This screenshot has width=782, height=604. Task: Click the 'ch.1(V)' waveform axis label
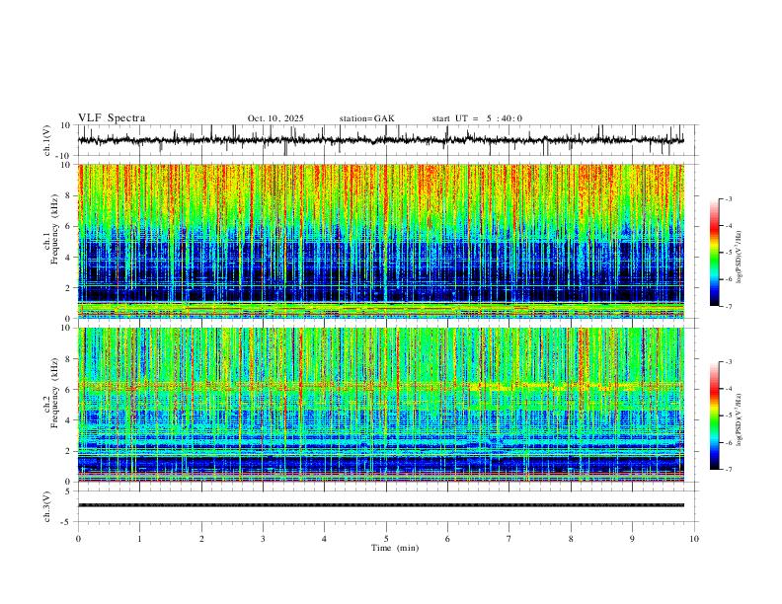[47, 140]
